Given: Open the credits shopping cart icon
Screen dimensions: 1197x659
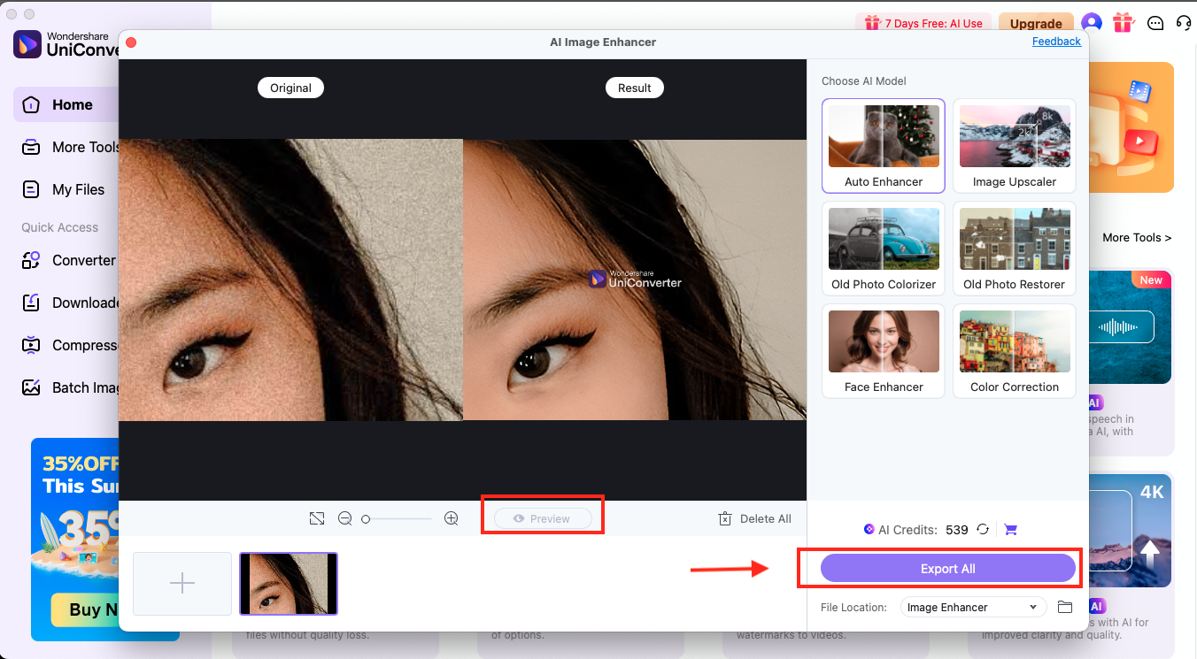Looking at the screenshot, I should point(1011,529).
